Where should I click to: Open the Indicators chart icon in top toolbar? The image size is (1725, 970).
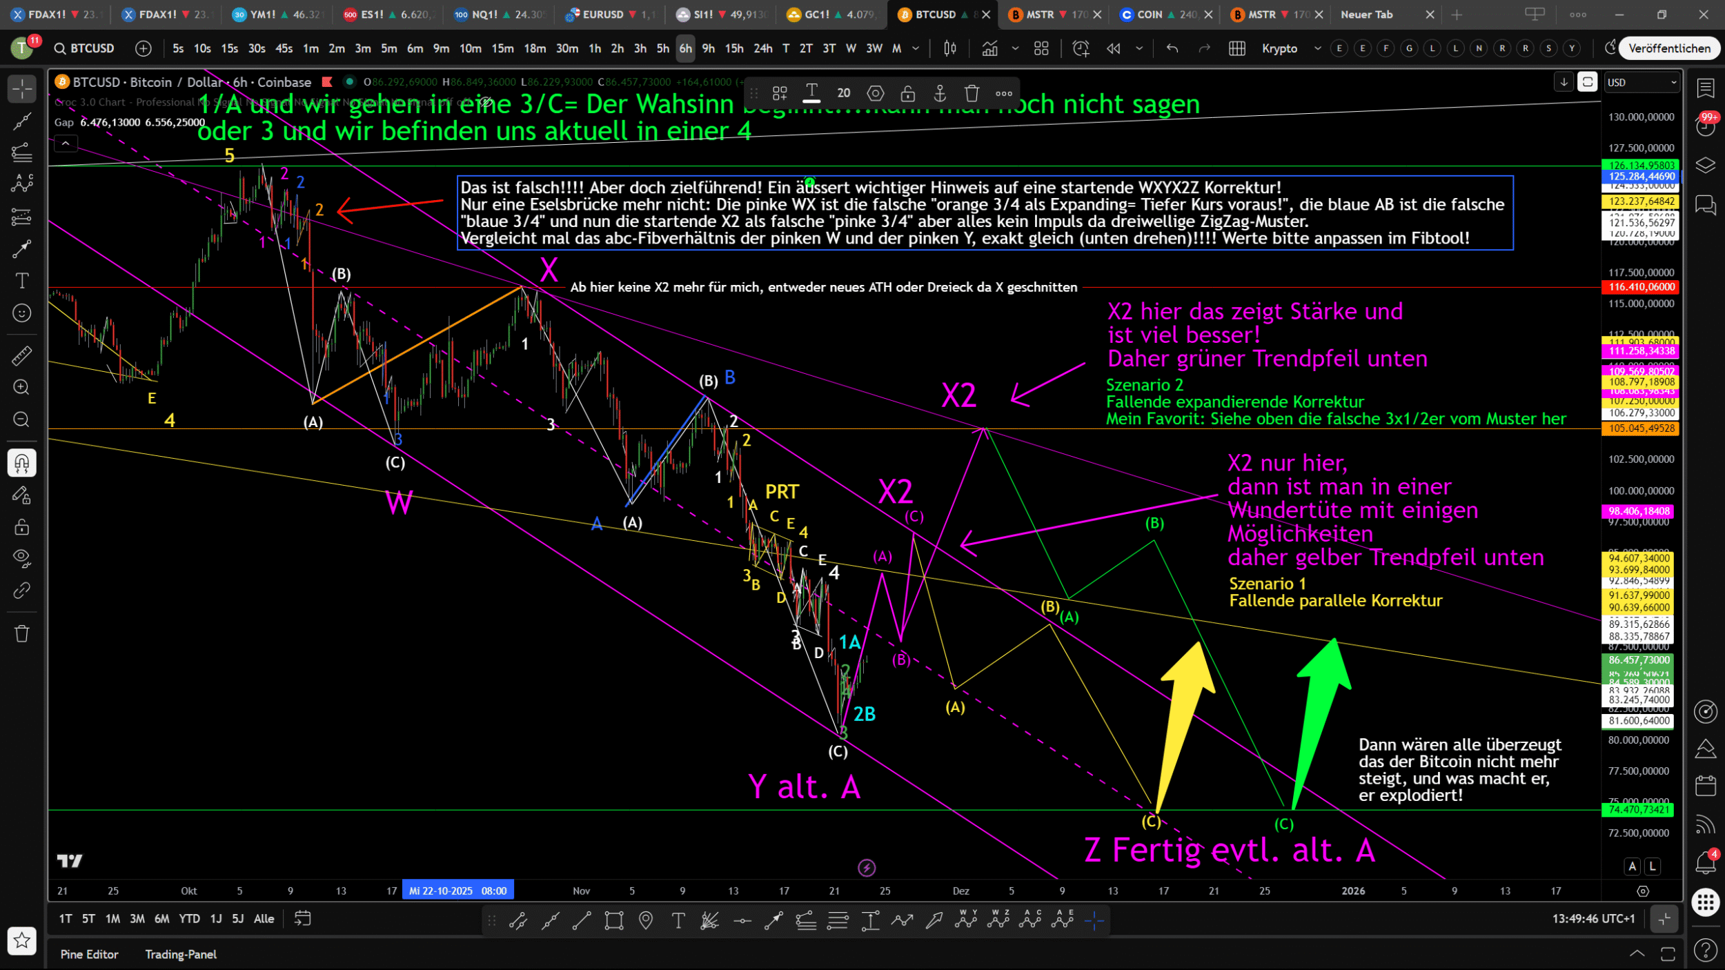[x=990, y=48]
